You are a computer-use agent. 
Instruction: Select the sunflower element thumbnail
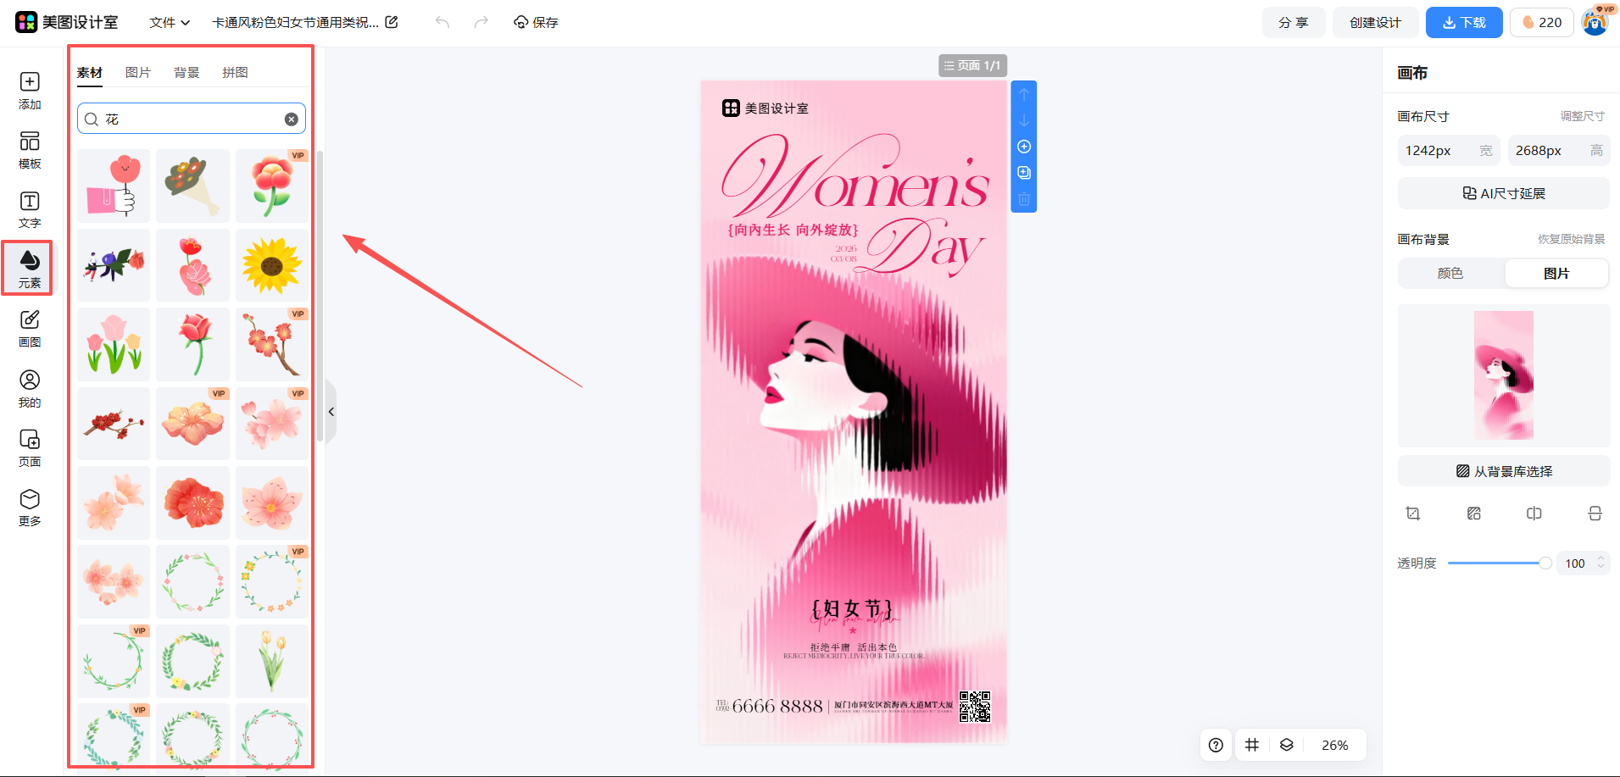pyautogui.click(x=272, y=265)
